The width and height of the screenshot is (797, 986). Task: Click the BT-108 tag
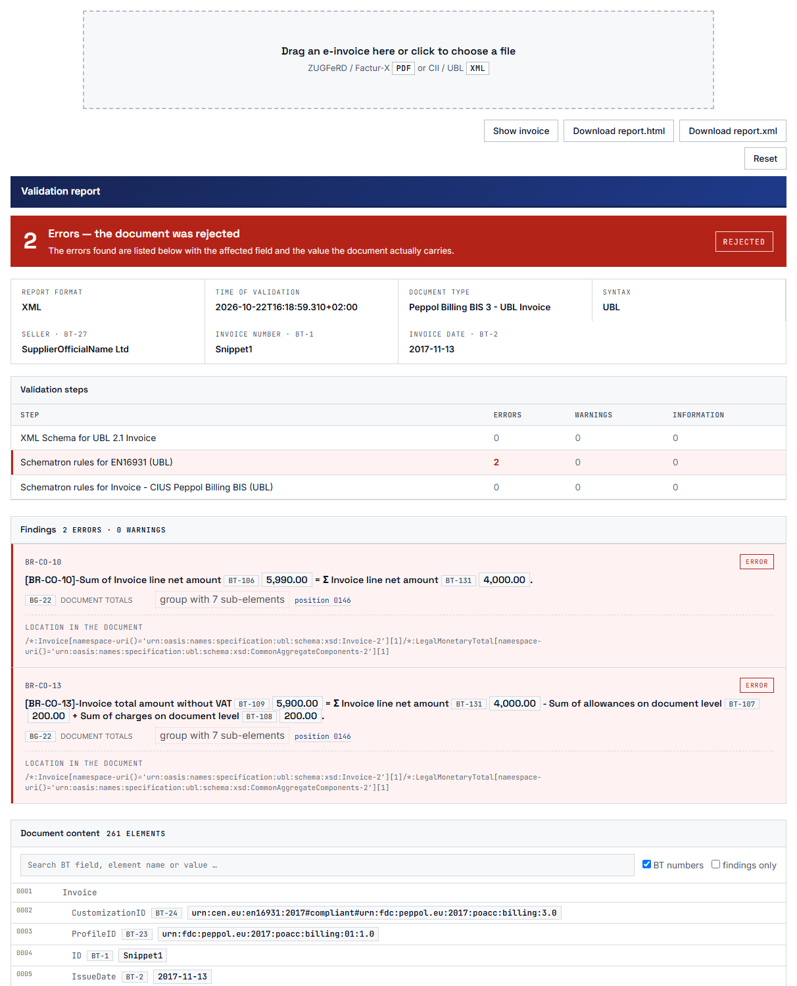pyautogui.click(x=259, y=716)
